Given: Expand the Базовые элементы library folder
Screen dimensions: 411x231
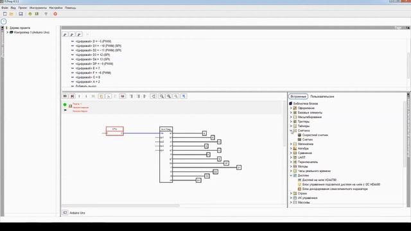Looking at the screenshot, I should [x=291, y=113].
